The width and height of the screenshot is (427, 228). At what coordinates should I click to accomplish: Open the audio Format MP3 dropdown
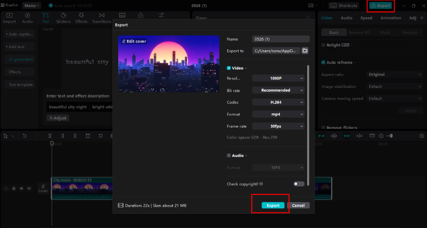(278, 167)
